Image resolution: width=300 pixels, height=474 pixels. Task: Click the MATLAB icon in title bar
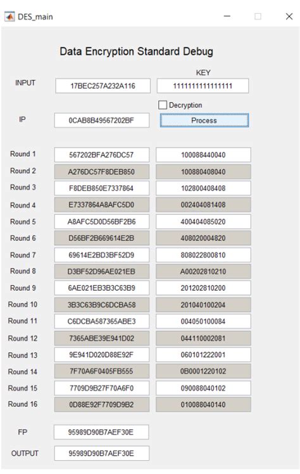click(9, 16)
